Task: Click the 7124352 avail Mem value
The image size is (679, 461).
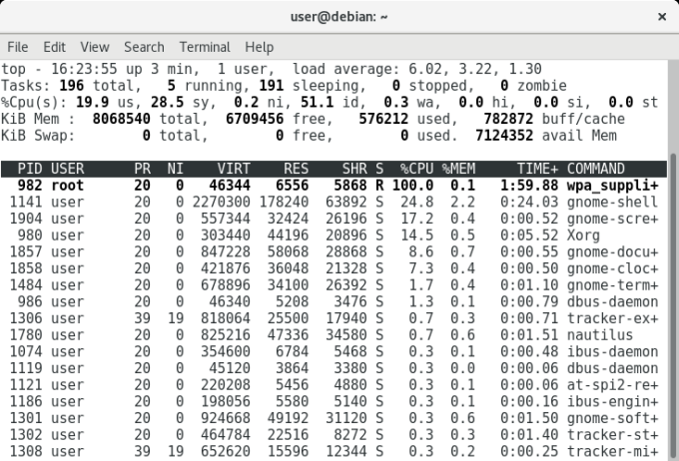Action: pyautogui.click(x=504, y=136)
